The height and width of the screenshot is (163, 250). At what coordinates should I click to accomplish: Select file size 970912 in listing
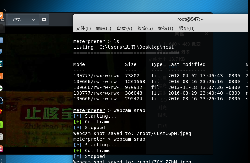tap(133, 87)
